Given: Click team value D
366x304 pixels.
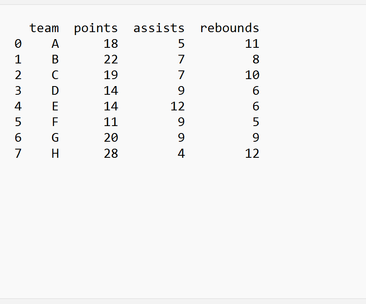Looking at the screenshot, I should (55, 91).
